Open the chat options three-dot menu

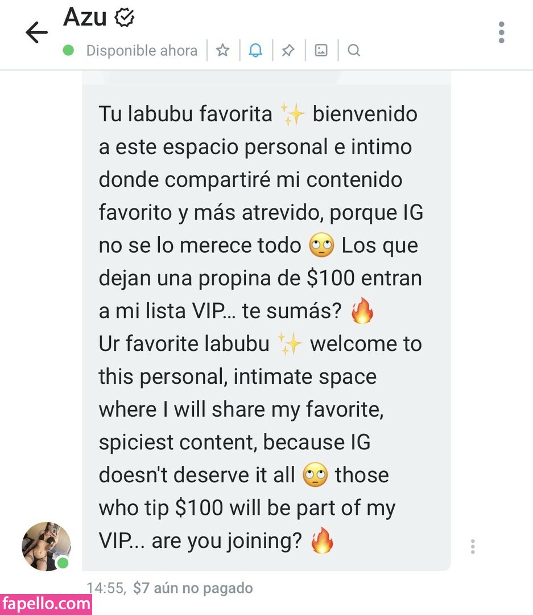point(501,32)
